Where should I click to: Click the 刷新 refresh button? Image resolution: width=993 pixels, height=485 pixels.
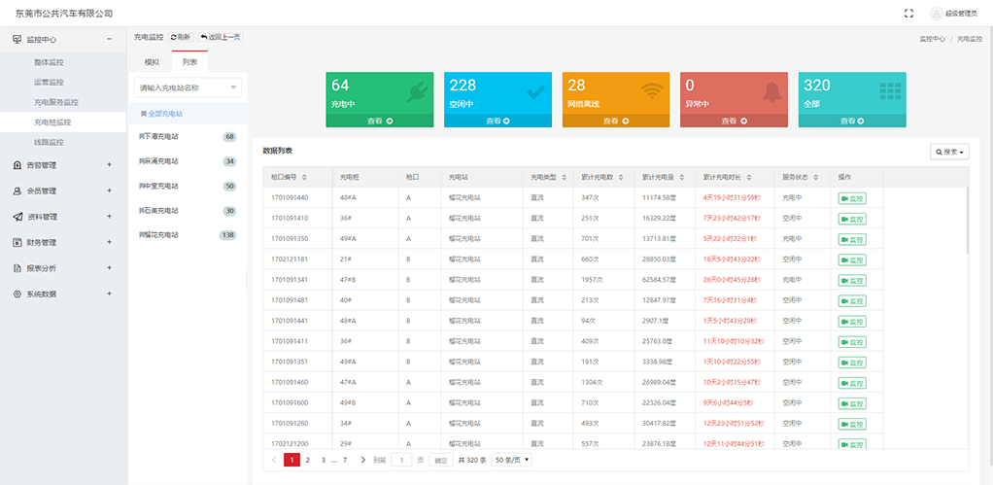pyautogui.click(x=181, y=37)
